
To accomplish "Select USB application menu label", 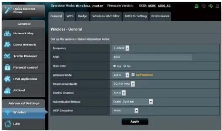I will coord(25,79).
